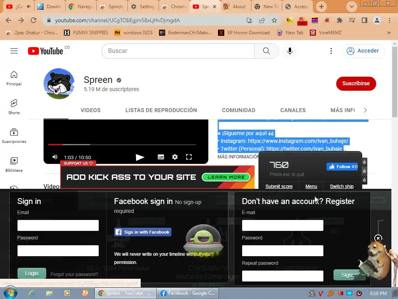Screen dimensions: 398x299
Task: Click the YouTube search magnifier button
Action: coord(266,51)
